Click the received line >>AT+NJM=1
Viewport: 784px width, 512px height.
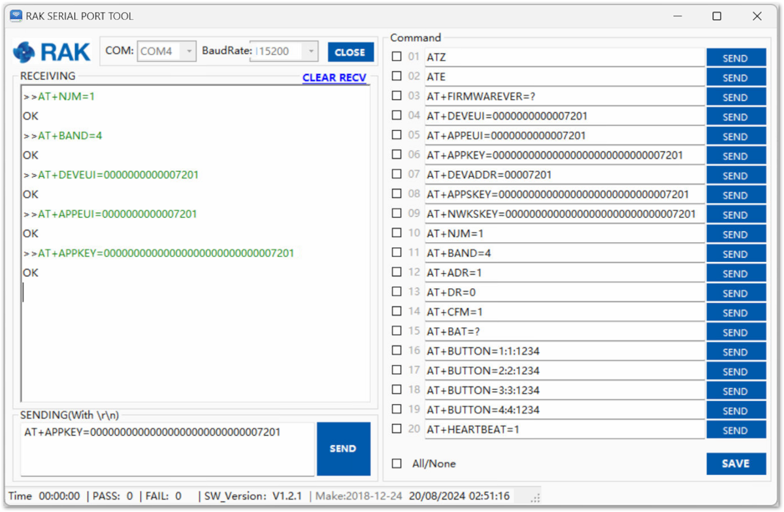[x=59, y=97]
